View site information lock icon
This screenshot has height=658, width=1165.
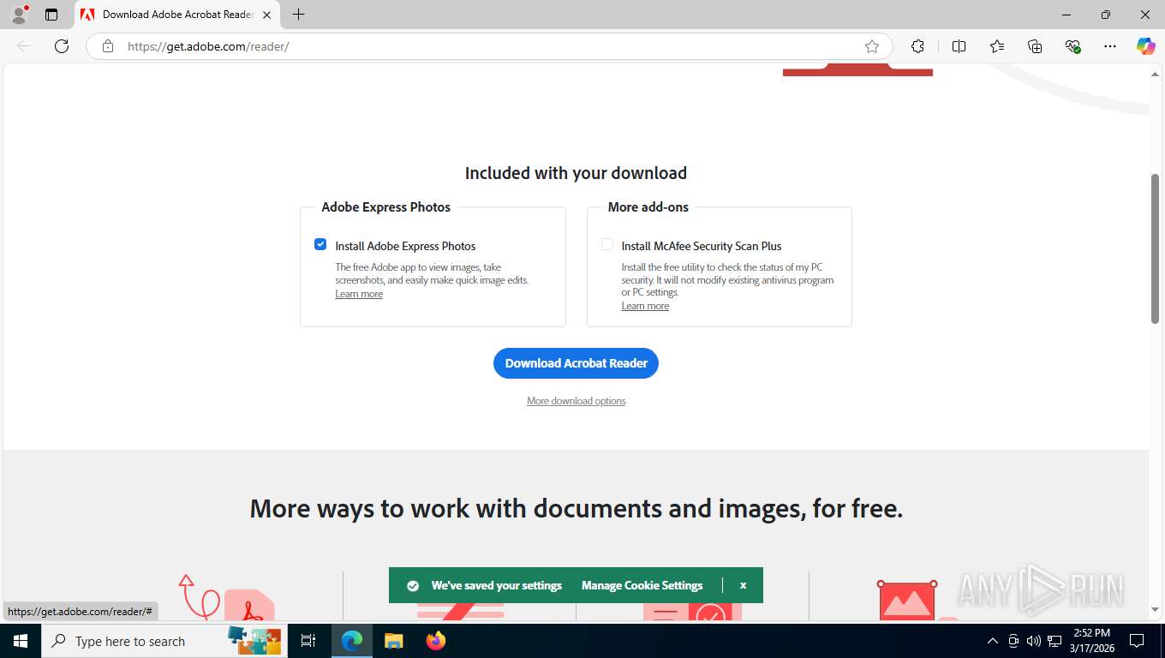click(x=107, y=46)
